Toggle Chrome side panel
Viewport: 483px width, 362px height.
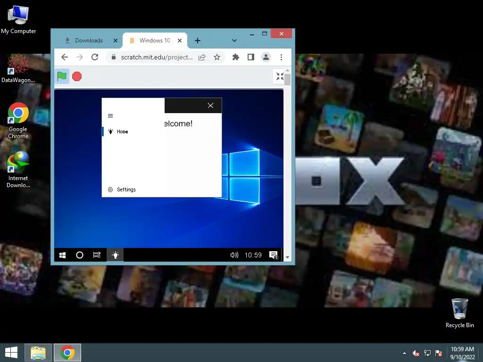pos(251,57)
